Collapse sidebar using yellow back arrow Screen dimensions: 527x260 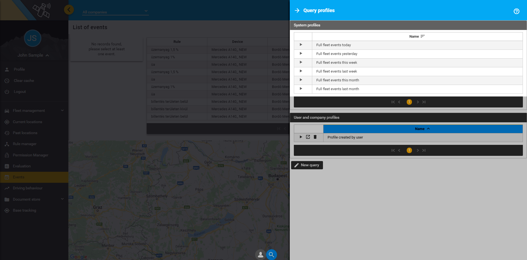point(69,10)
